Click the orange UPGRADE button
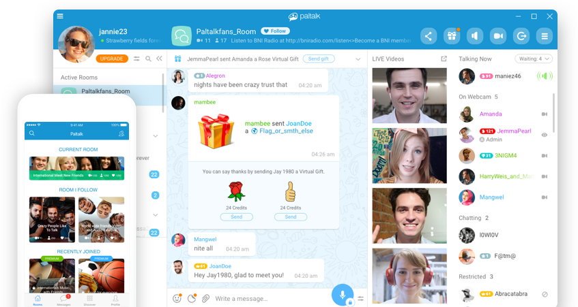The width and height of the screenshot is (578, 307). pyautogui.click(x=112, y=59)
